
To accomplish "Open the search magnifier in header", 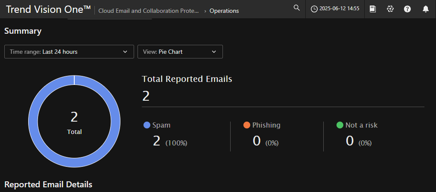I will [x=297, y=8].
